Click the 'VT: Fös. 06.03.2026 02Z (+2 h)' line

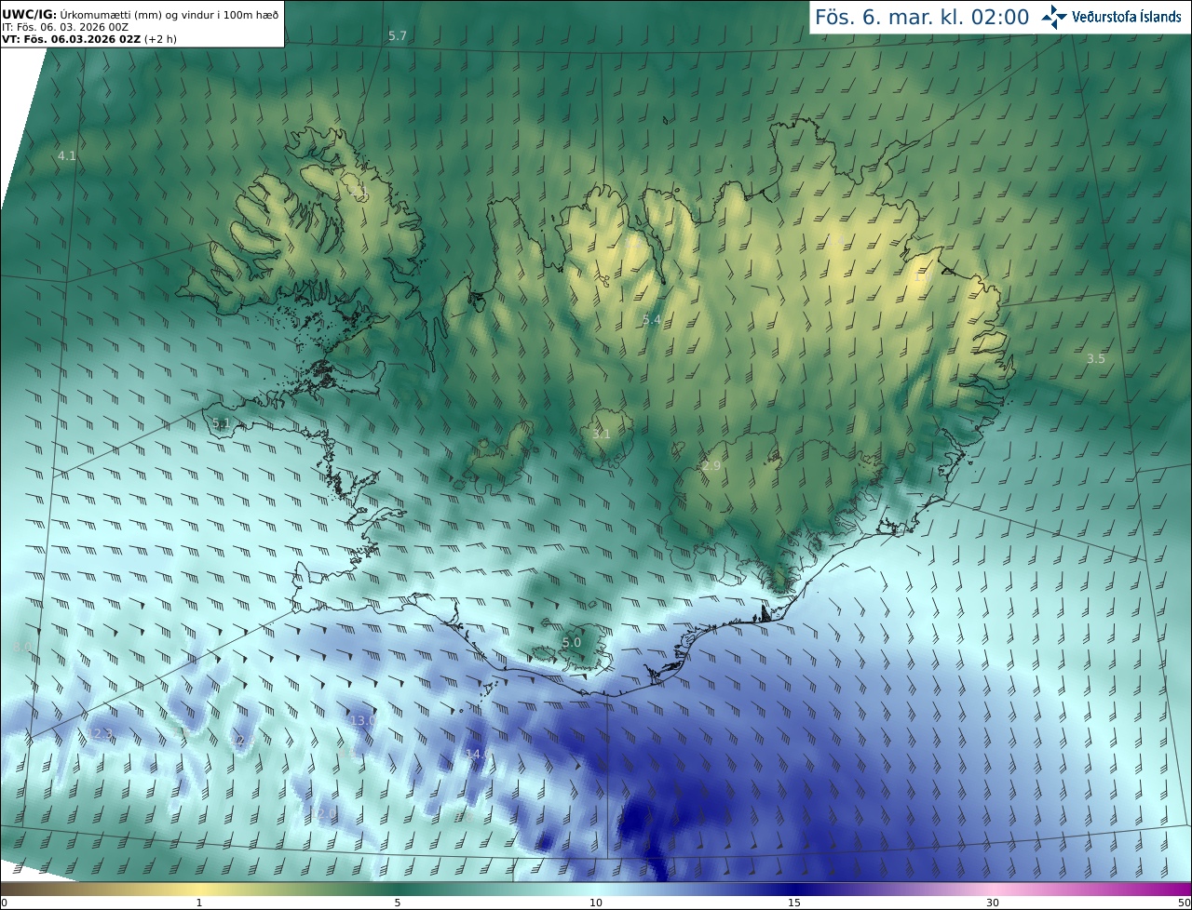(x=89, y=39)
